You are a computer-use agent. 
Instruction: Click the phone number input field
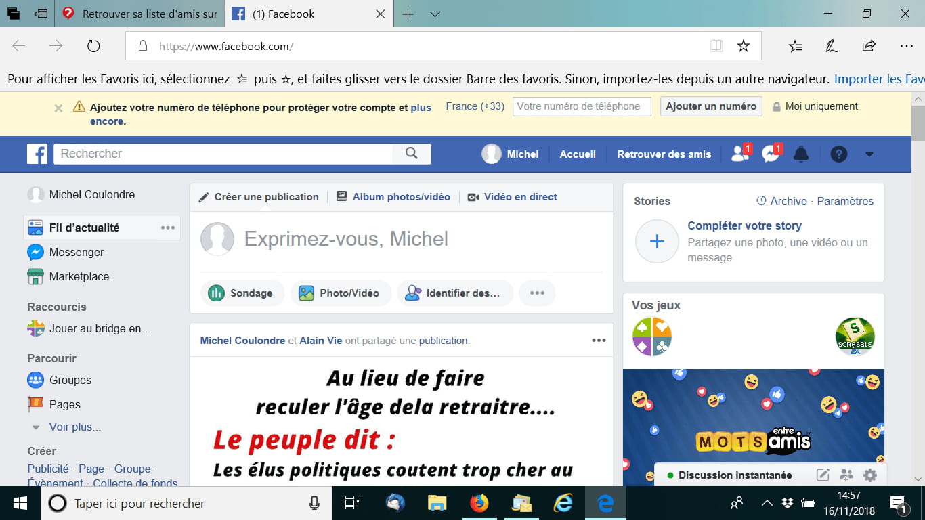pyautogui.click(x=581, y=106)
